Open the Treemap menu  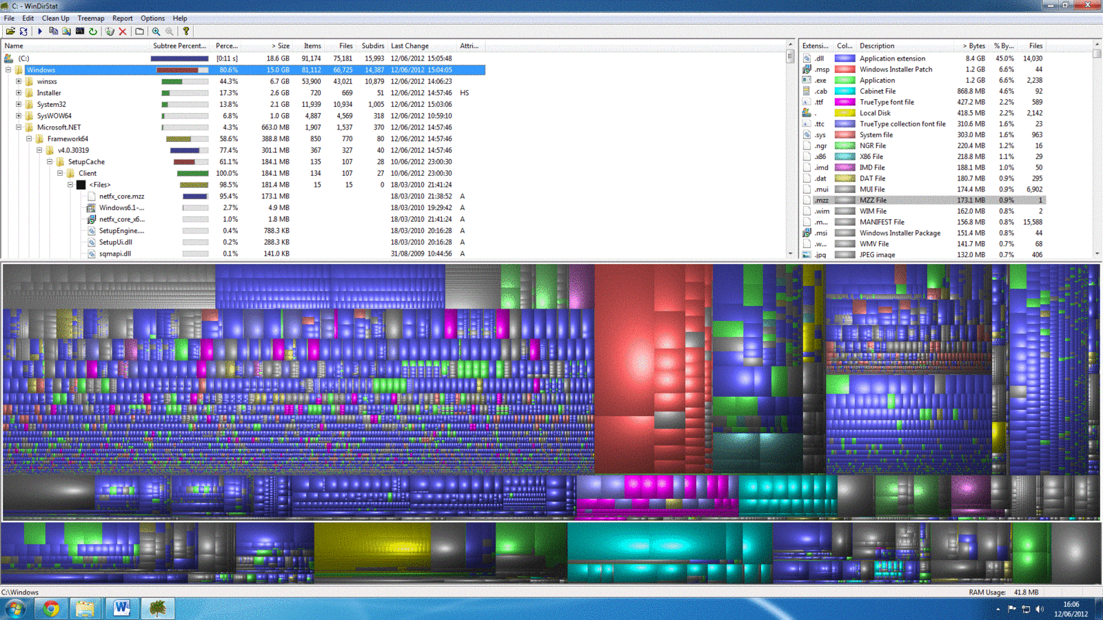click(x=91, y=19)
